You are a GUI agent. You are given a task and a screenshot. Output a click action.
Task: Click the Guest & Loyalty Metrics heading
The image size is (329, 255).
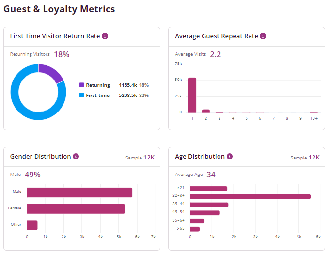point(60,9)
